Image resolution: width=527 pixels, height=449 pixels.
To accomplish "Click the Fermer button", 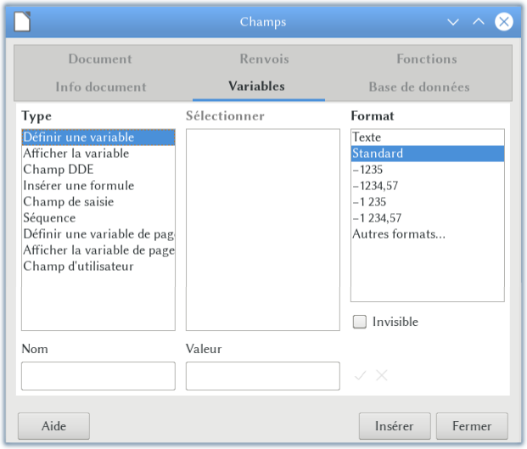I will (x=471, y=426).
